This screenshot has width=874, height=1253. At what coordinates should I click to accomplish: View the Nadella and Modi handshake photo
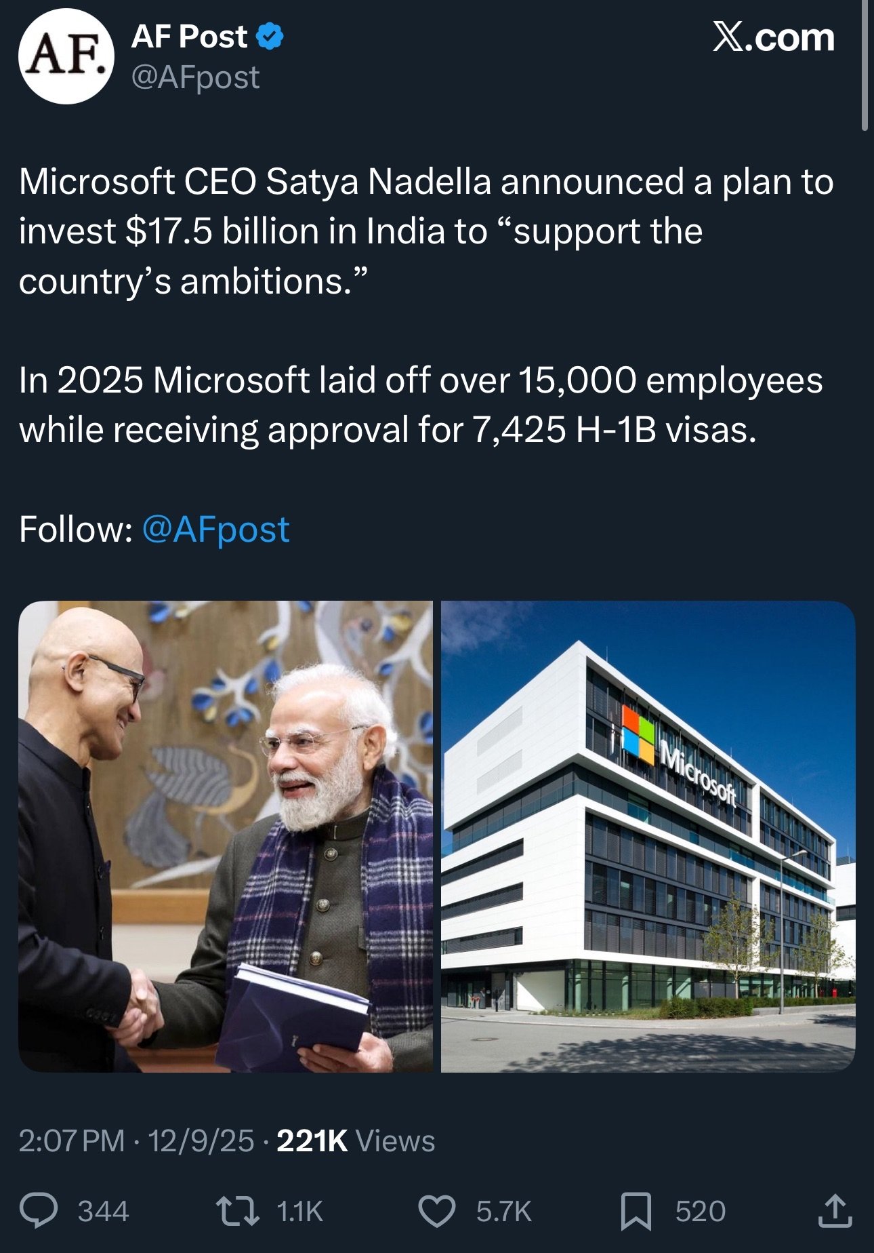226,836
